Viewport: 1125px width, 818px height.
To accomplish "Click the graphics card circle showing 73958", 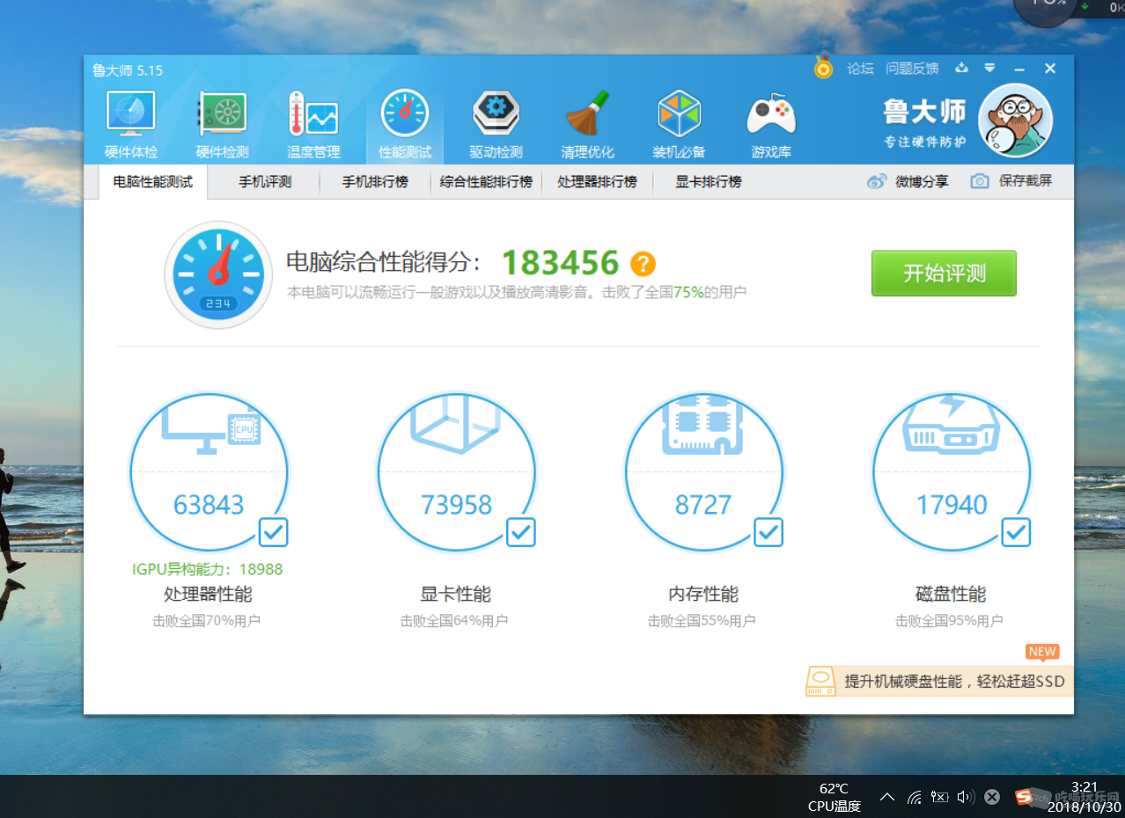I will click(x=456, y=471).
